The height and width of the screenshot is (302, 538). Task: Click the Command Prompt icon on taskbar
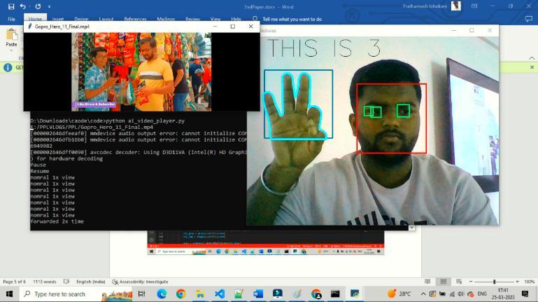tap(335, 294)
